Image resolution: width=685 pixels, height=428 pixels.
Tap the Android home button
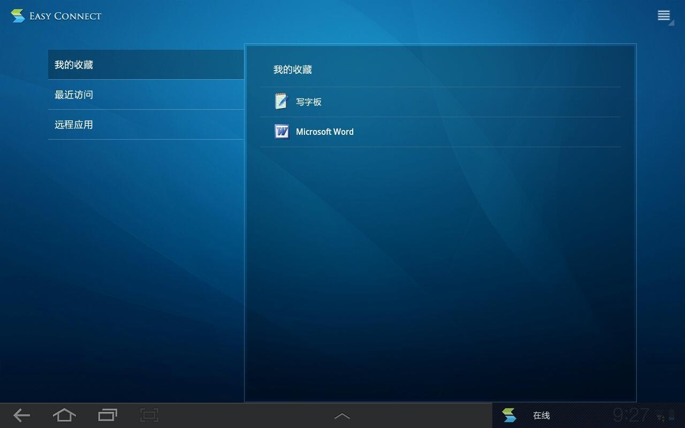[x=64, y=415]
